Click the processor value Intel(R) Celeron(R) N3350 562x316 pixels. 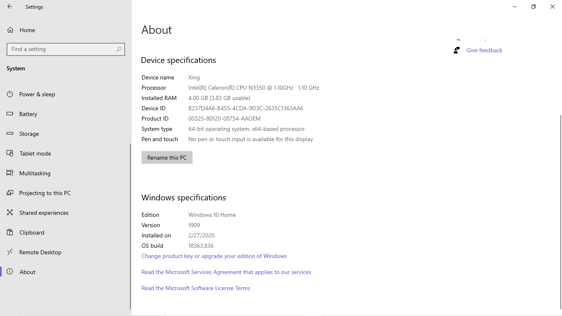[254, 88]
